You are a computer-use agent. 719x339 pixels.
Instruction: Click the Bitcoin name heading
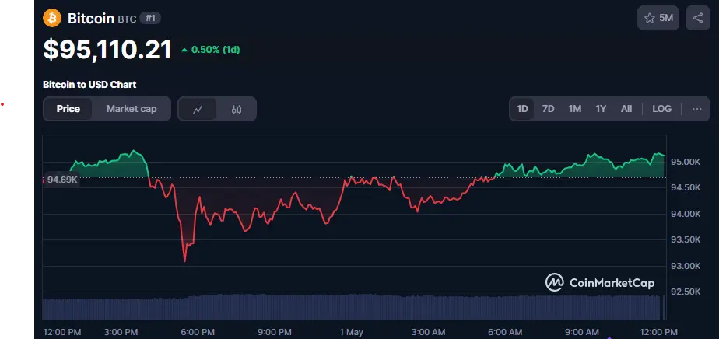91,19
